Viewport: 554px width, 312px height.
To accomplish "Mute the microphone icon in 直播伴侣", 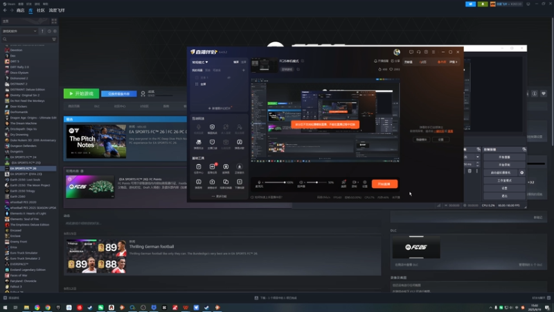I will (259, 182).
